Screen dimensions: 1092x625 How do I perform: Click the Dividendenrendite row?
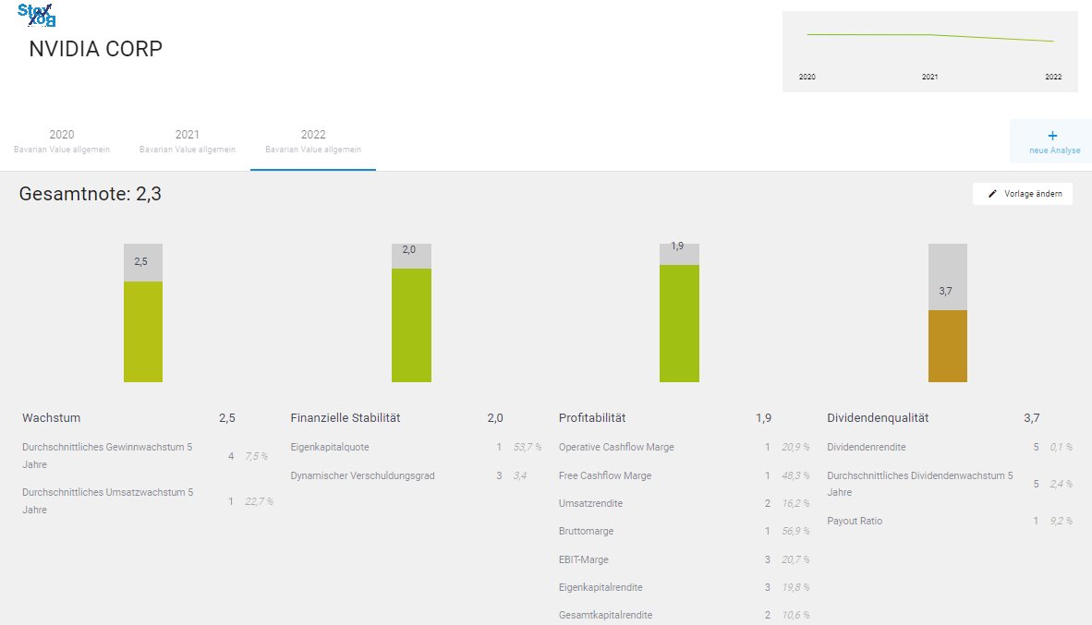[x=950, y=447]
